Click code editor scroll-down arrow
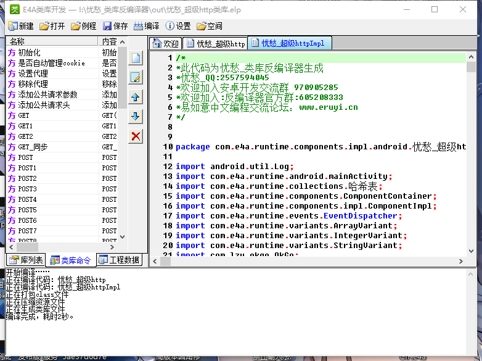Screen dimensions: 482x361 (x=471, y=251)
